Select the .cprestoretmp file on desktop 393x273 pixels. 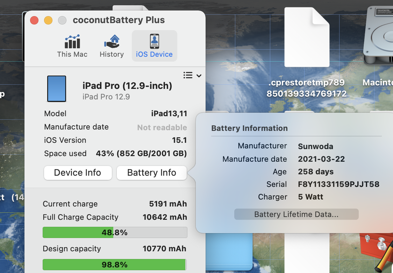click(307, 37)
